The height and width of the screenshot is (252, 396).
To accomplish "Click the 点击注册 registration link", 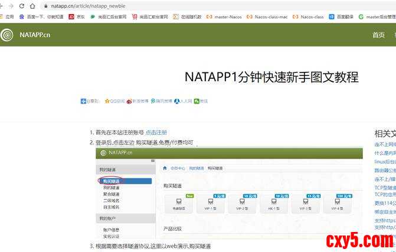I will click(156, 132).
